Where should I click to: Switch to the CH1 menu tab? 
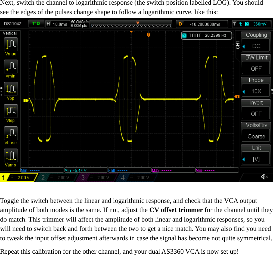click(238, 45)
